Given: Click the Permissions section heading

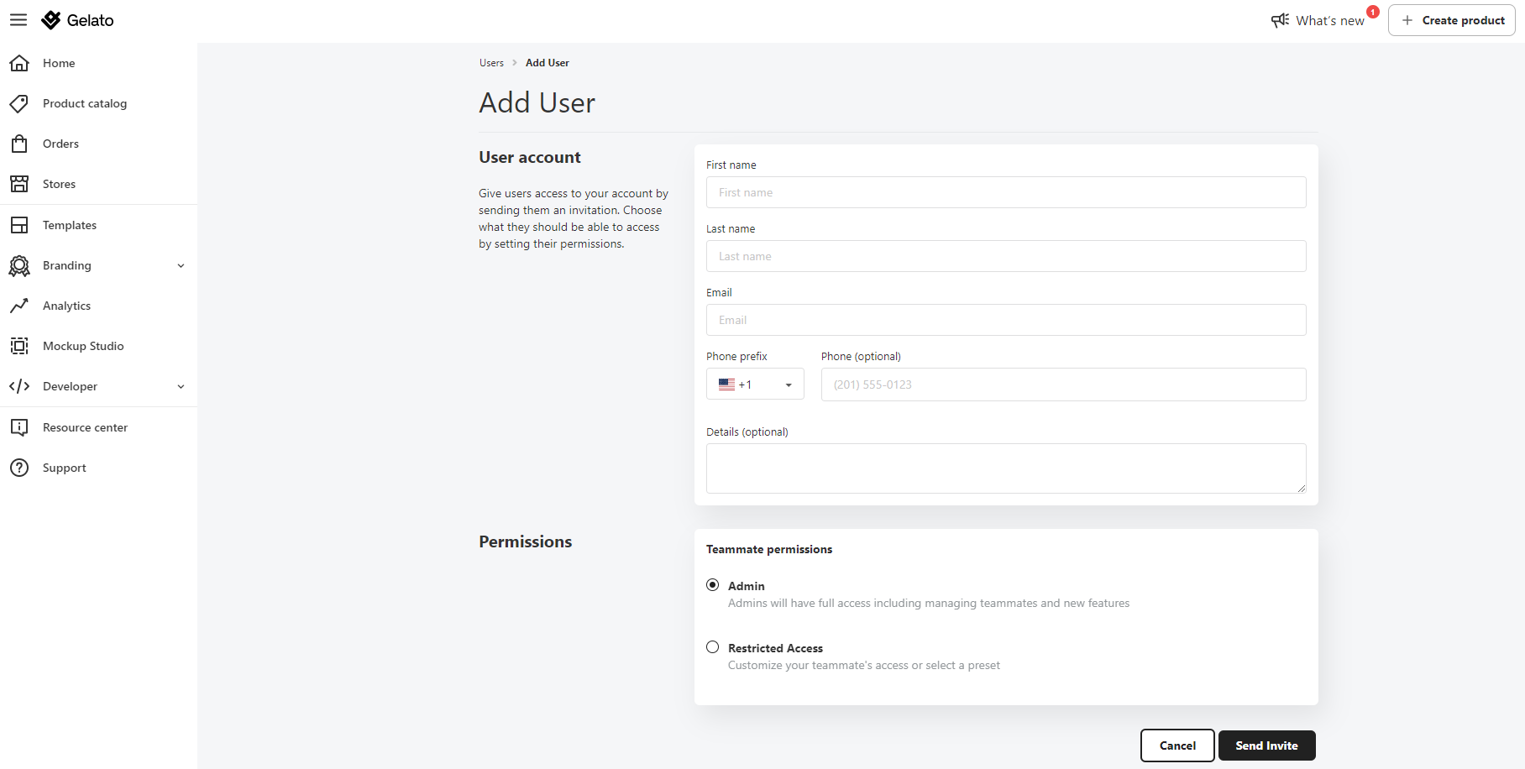Looking at the screenshot, I should [x=526, y=541].
